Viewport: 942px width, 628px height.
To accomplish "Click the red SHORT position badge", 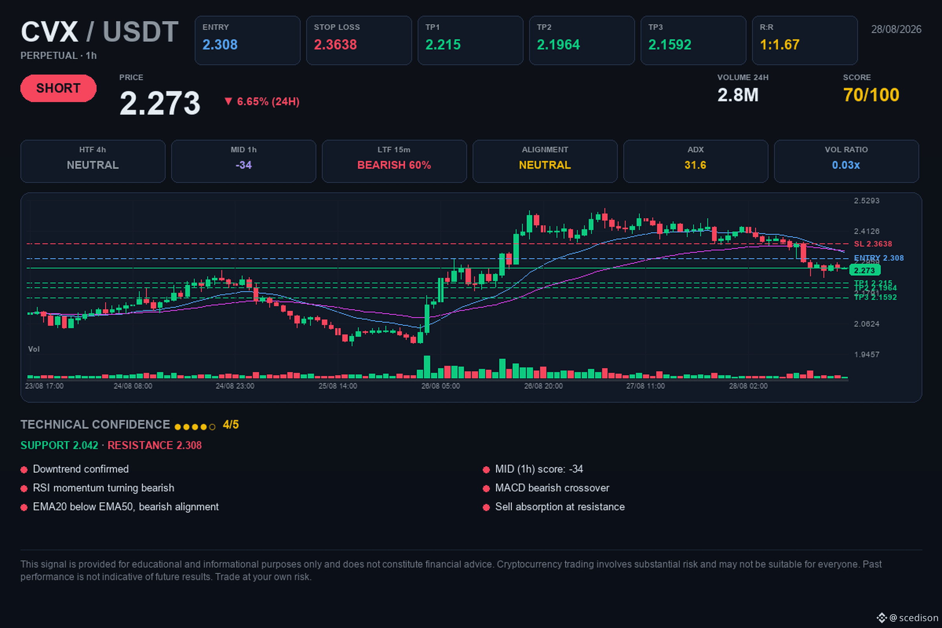I will (x=58, y=88).
